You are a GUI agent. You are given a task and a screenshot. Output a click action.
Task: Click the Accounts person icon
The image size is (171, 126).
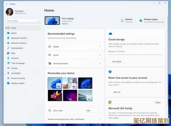pos(8,58)
